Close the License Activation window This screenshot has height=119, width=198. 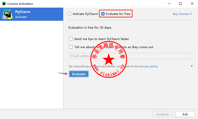(192, 4)
